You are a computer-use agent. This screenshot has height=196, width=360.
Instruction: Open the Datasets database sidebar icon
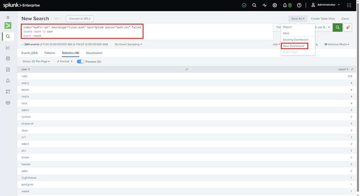coord(8,58)
